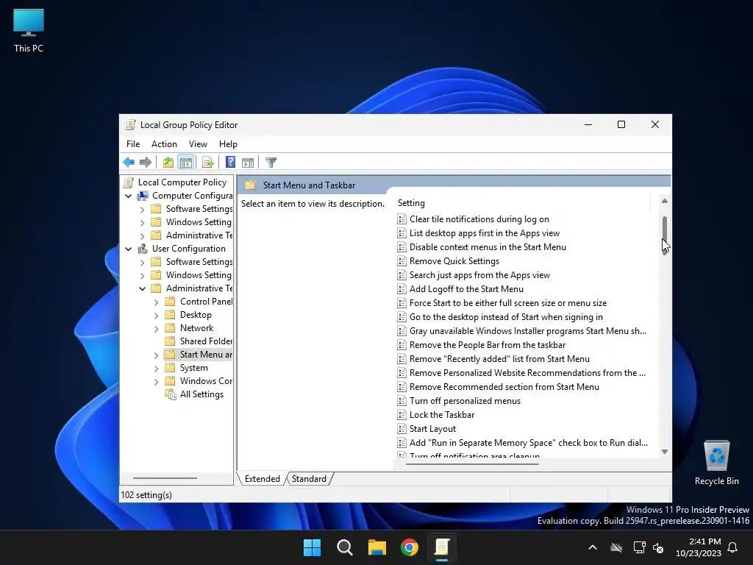This screenshot has width=753, height=565.
Task: Collapse the Computer Configuration node
Action: click(128, 196)
